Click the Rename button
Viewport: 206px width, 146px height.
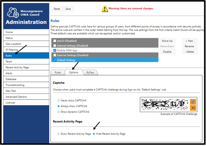189,46
